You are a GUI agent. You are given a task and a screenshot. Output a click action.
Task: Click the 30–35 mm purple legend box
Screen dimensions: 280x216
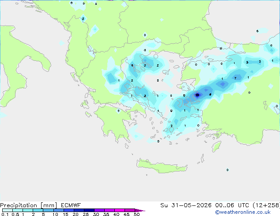tap(99, 210)
